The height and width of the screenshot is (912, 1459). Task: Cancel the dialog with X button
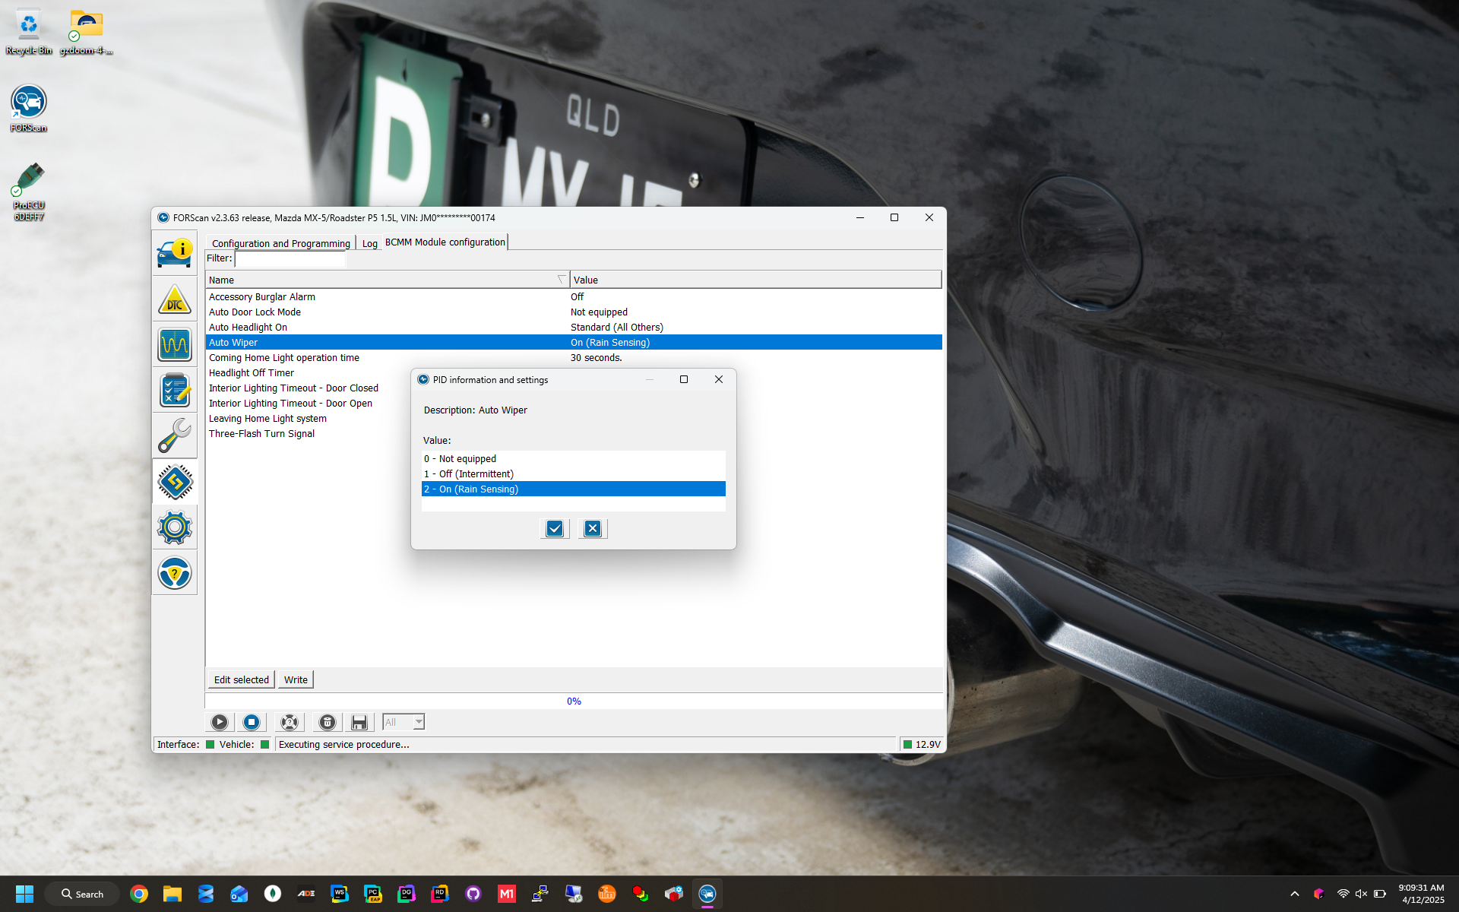pos(593,528)
